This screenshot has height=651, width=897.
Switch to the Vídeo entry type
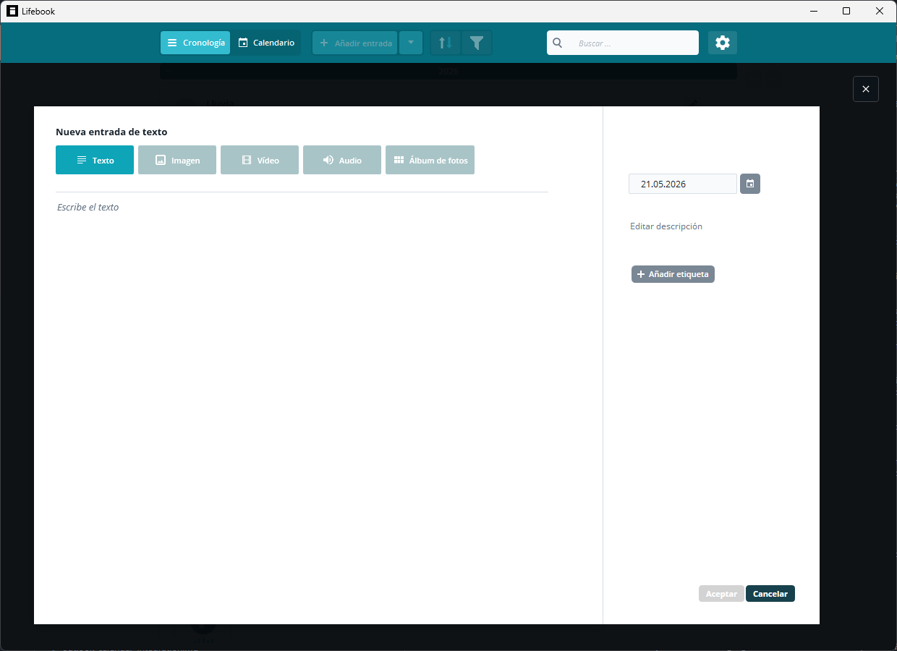[x=260, y=160]
